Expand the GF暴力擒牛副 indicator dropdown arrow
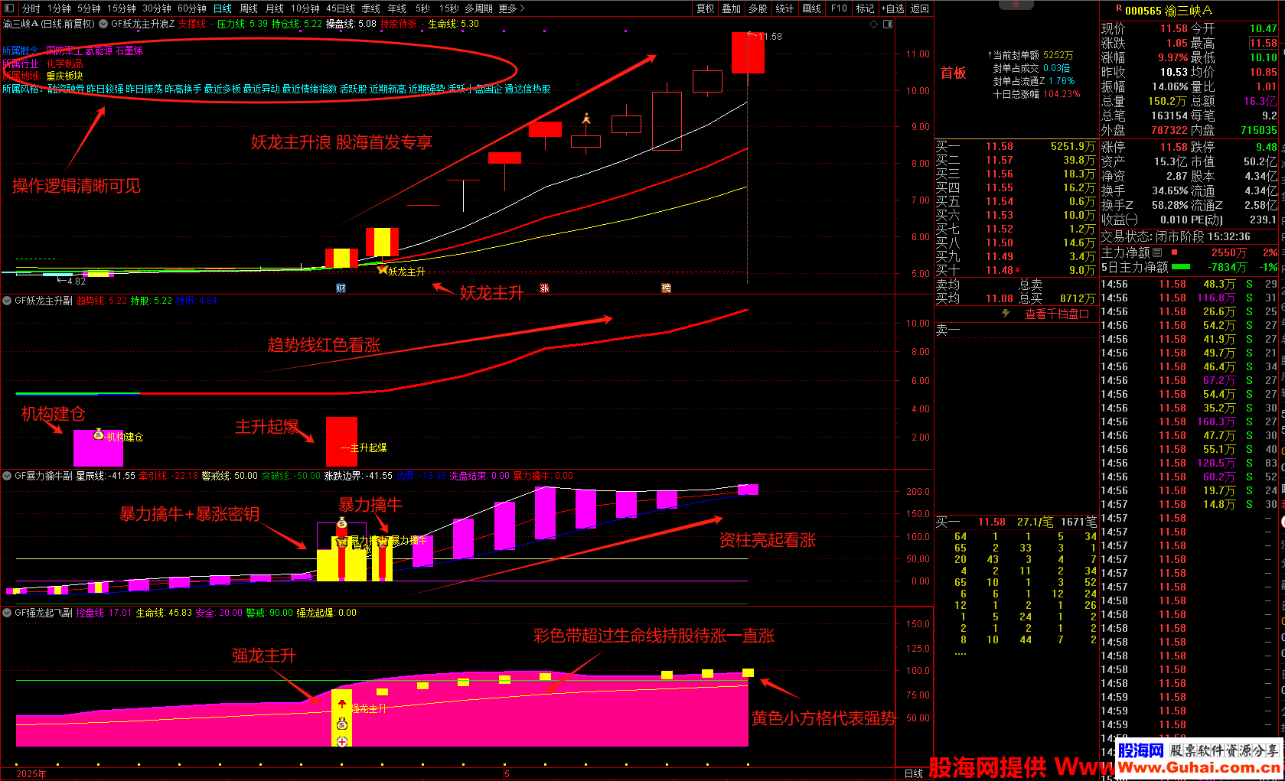The image size is (1285, 781). coord(7,476)
